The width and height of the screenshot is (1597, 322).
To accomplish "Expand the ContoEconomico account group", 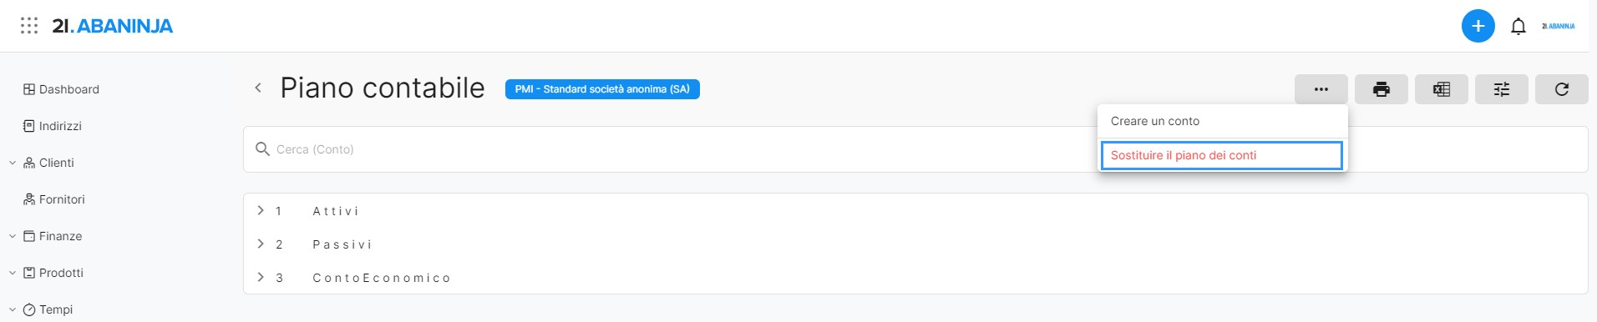I will point(261,277).
